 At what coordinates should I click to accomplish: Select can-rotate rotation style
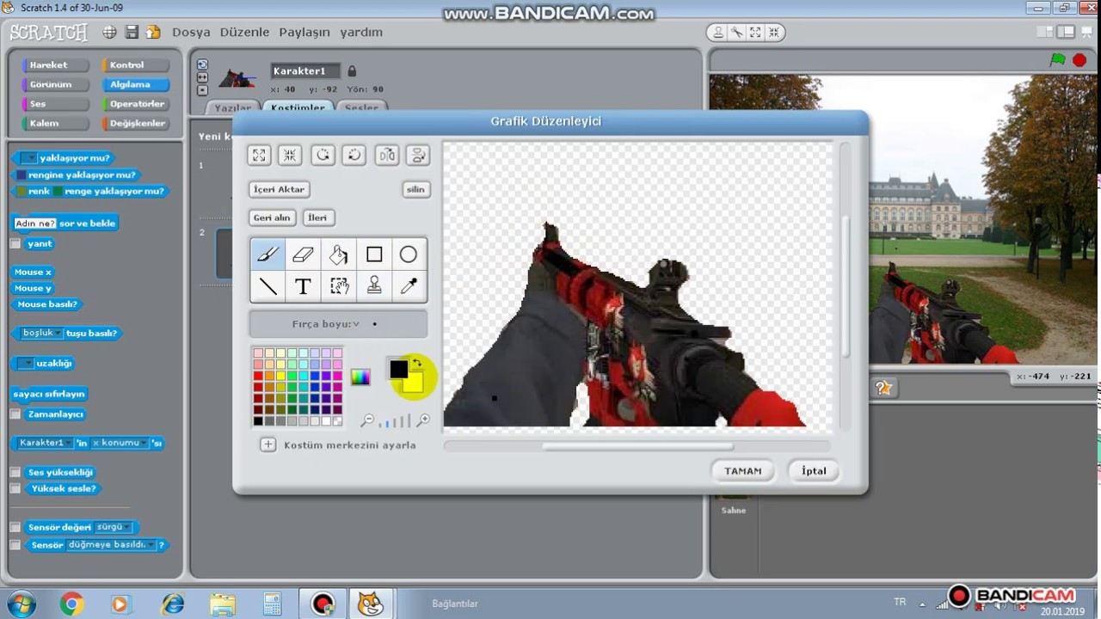click(x=202, y=64)
